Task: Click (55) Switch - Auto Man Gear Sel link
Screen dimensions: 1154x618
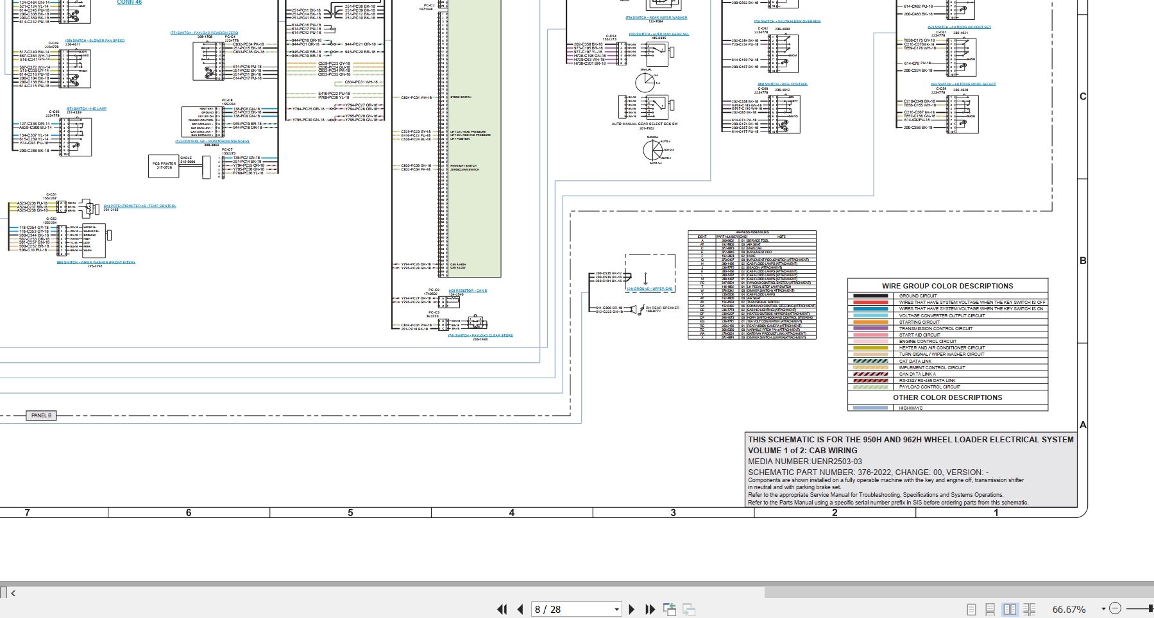Action: (x=659, y=34)
